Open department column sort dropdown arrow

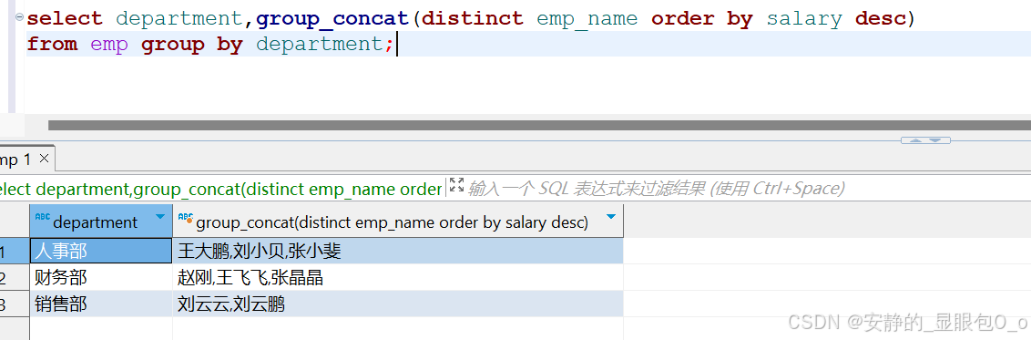pyautogui.click(x=159, y=217)
